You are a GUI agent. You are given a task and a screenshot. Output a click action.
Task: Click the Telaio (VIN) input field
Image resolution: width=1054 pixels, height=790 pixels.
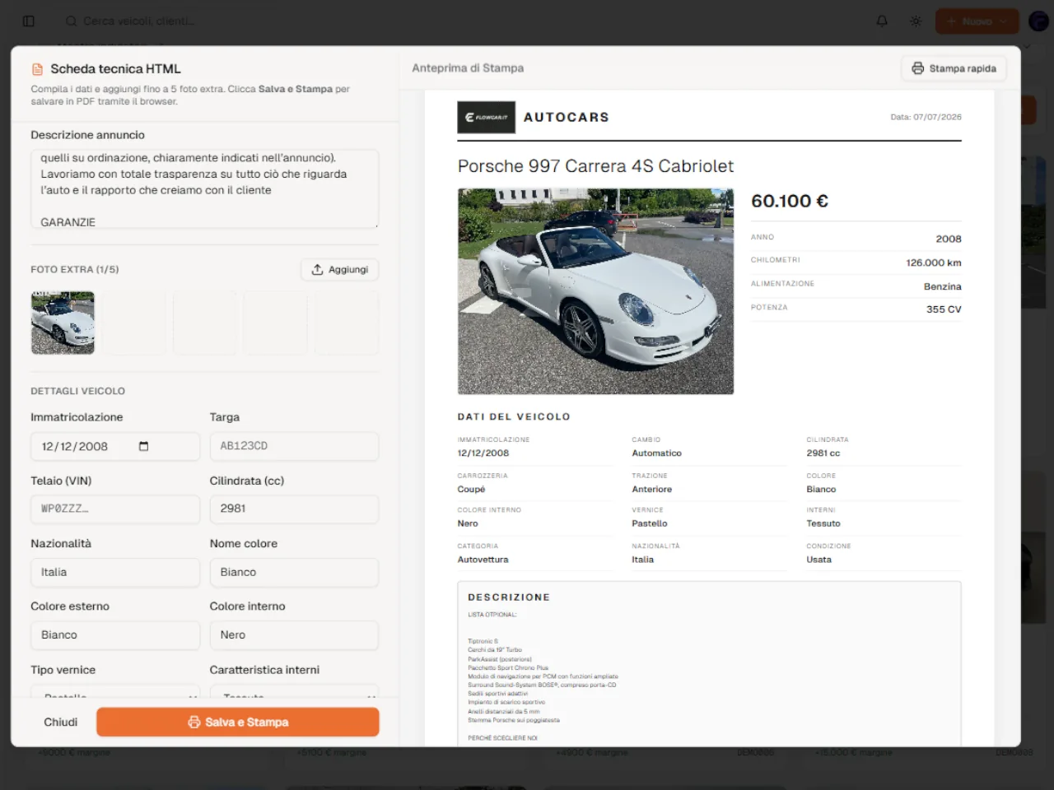click(x=115, y=509)
